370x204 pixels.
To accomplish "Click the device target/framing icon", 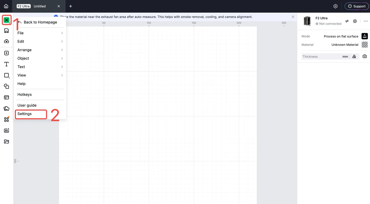I will [x=355, y=21].
